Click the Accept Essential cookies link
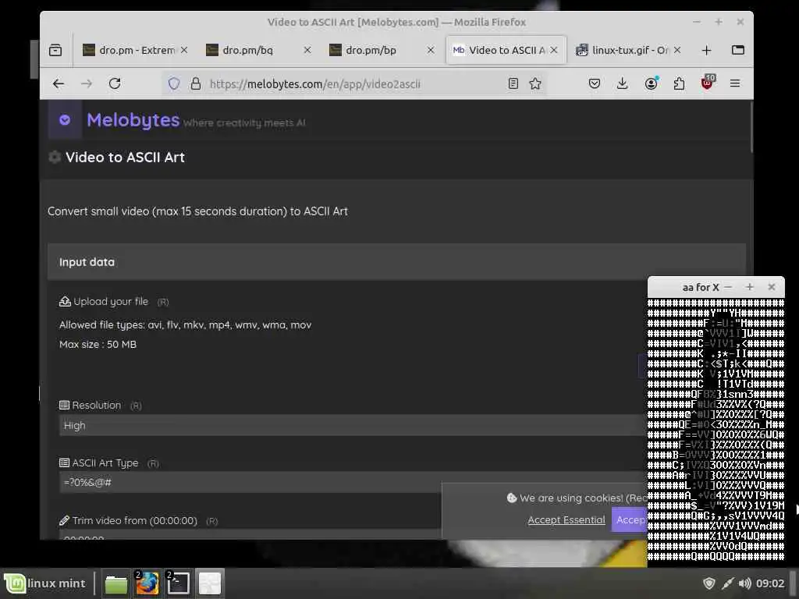799x599 pixels. pyautogui.click(x=566, y=520)
